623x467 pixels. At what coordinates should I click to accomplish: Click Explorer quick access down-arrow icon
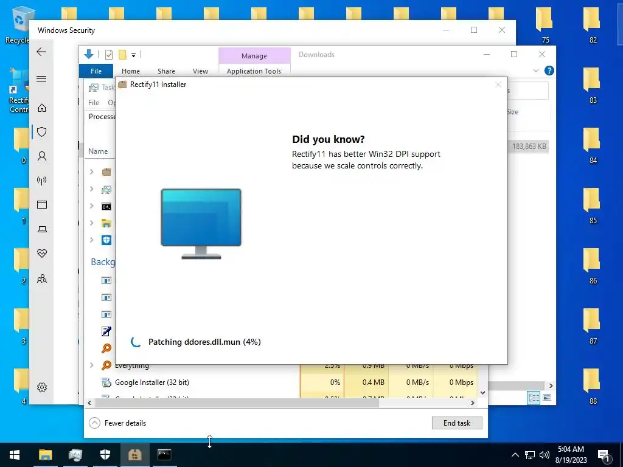pyautogui.click(x=89, y=54)
